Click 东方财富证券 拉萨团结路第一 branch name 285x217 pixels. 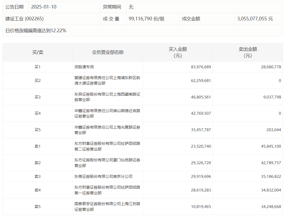107,190
